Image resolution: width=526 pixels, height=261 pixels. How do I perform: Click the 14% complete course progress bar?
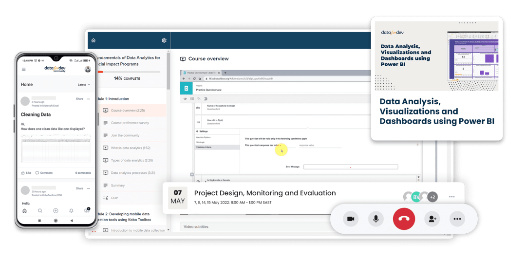[x=129, y=72]
